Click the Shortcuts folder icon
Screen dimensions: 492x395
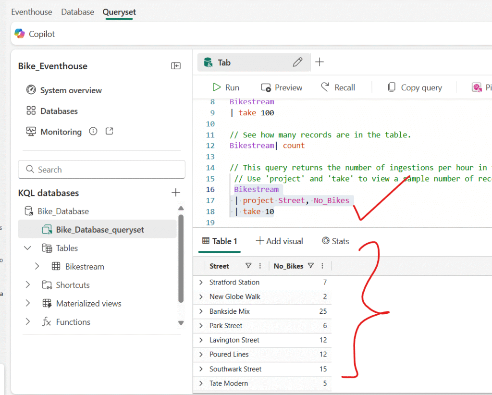pyautogui.click(x=47, y=285)
